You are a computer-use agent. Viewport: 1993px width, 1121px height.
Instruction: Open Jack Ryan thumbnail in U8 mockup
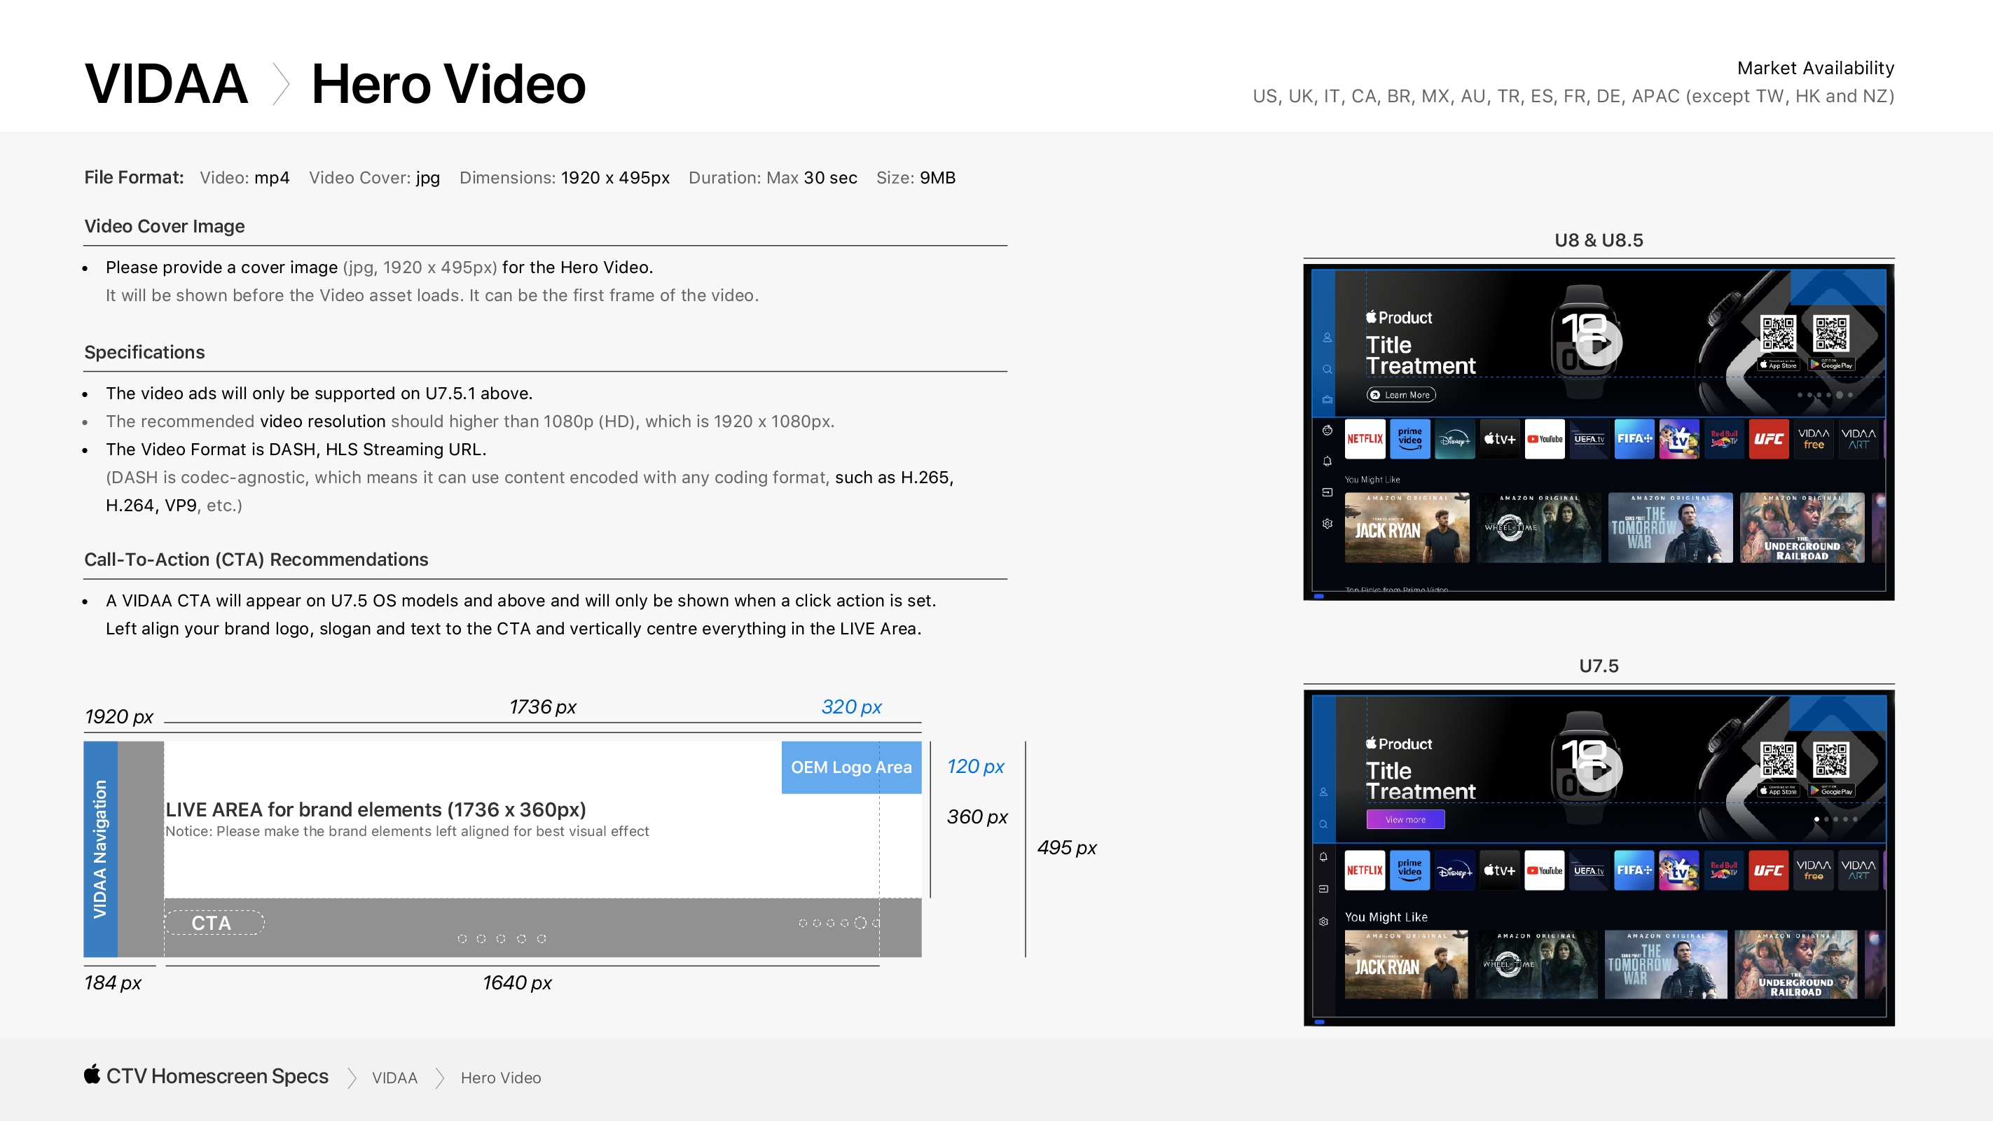pos(1406,528)
